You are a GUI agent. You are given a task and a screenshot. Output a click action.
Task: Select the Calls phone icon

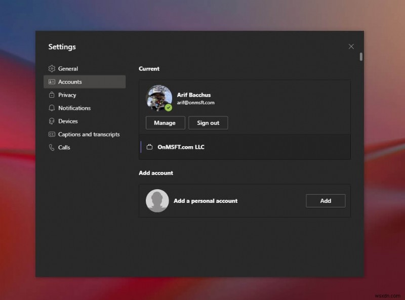(51, 147)
